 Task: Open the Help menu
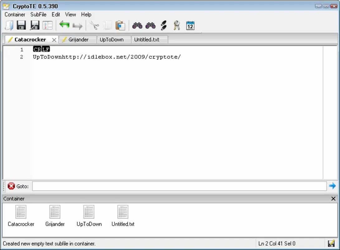(x=86, y=15)
